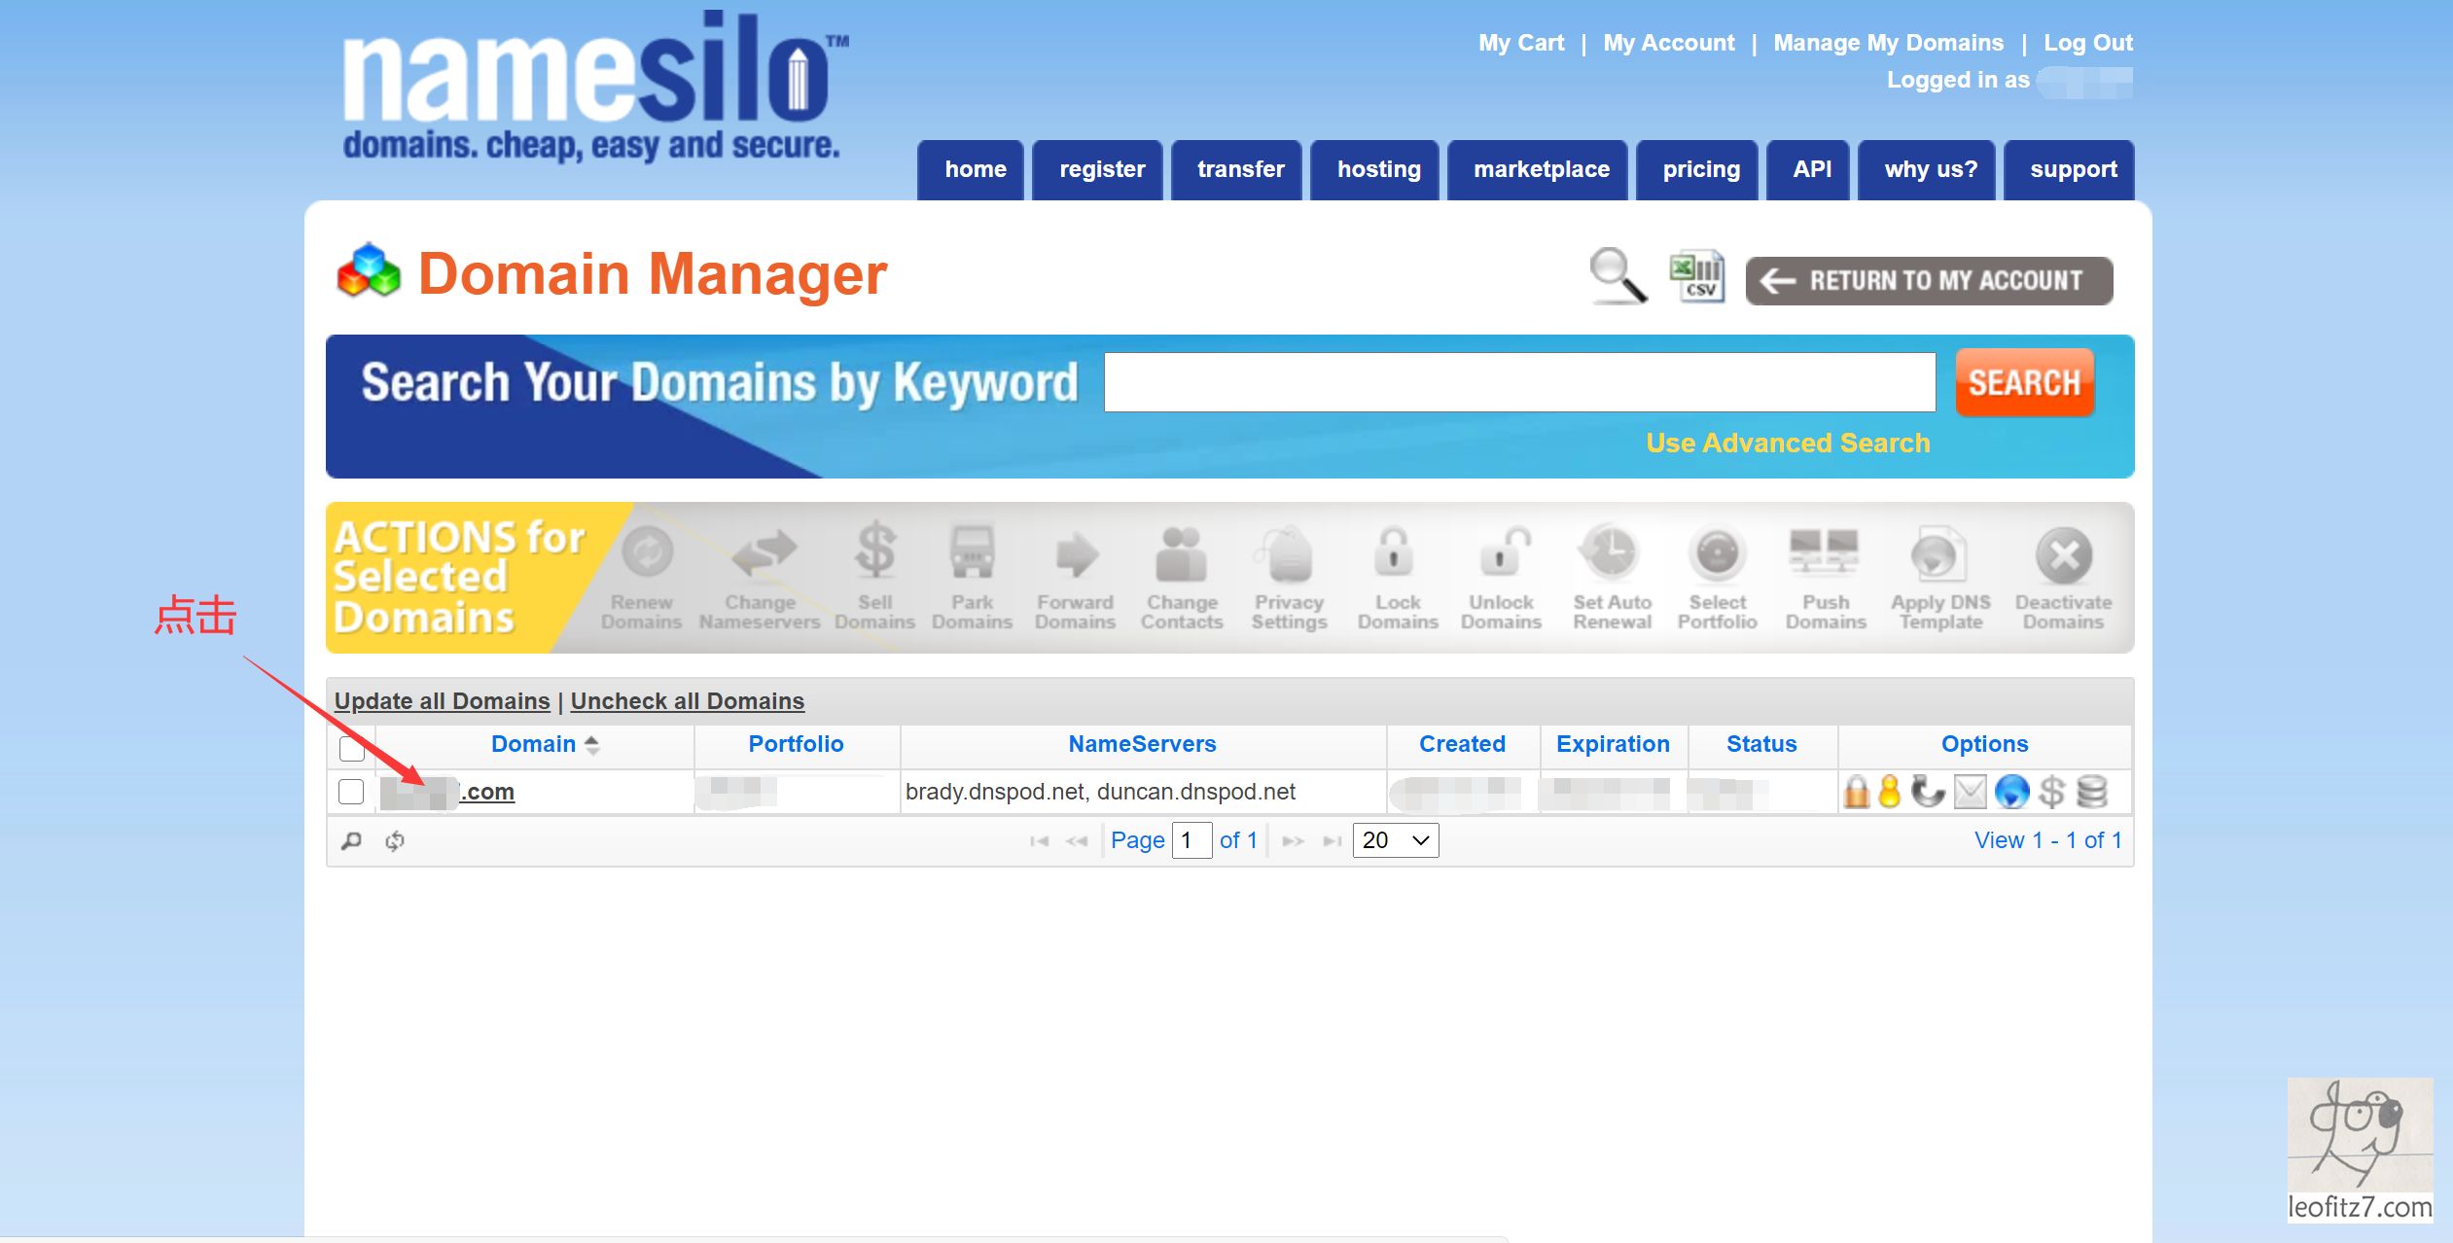Click Use Advanced Search link

[x=1787, y=444]
